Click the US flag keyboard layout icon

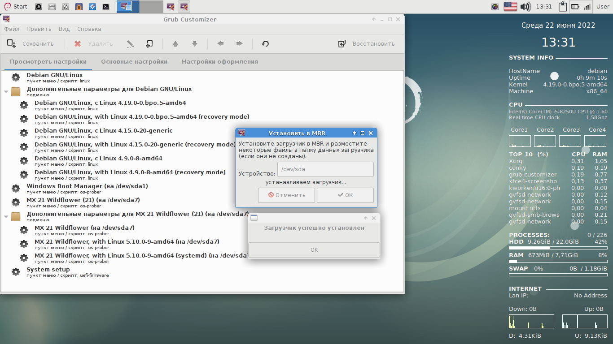coord(510,7)
